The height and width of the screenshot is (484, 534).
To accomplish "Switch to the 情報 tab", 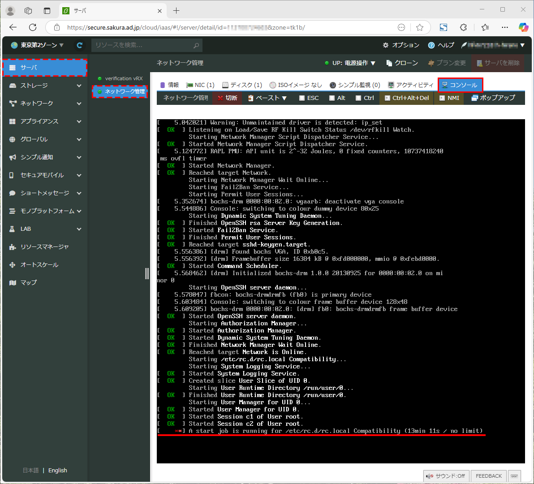I will (x=169, y=85).
